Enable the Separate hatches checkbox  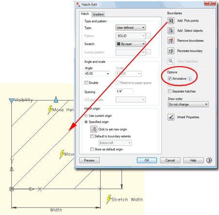(x=169, y=91)
